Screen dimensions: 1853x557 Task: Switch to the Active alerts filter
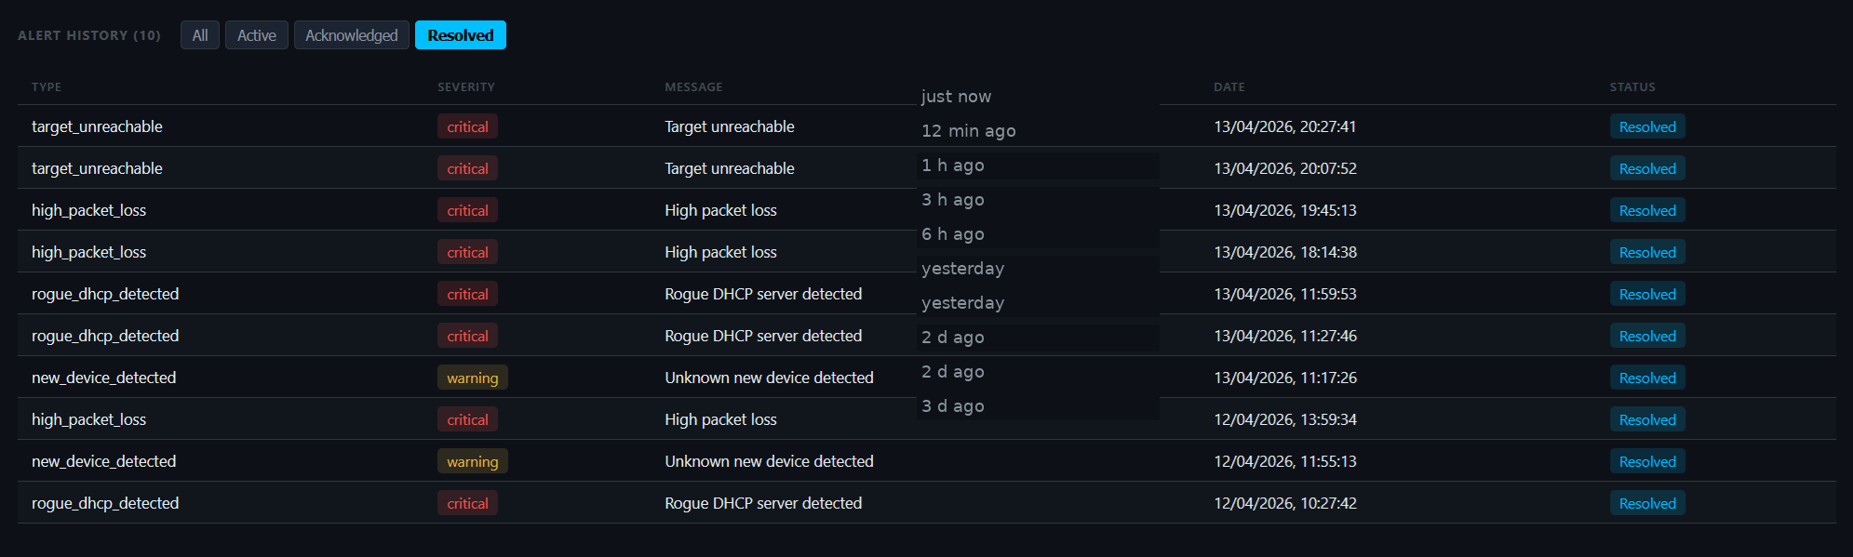[x=256, y=35]
